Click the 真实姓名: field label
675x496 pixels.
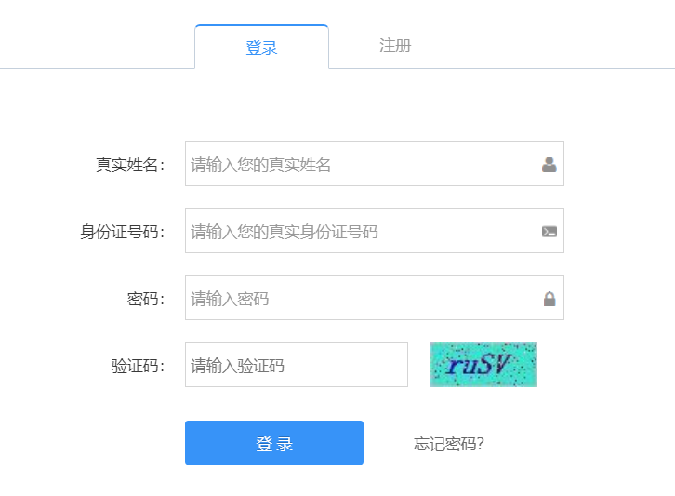click(x=130, y=166)
